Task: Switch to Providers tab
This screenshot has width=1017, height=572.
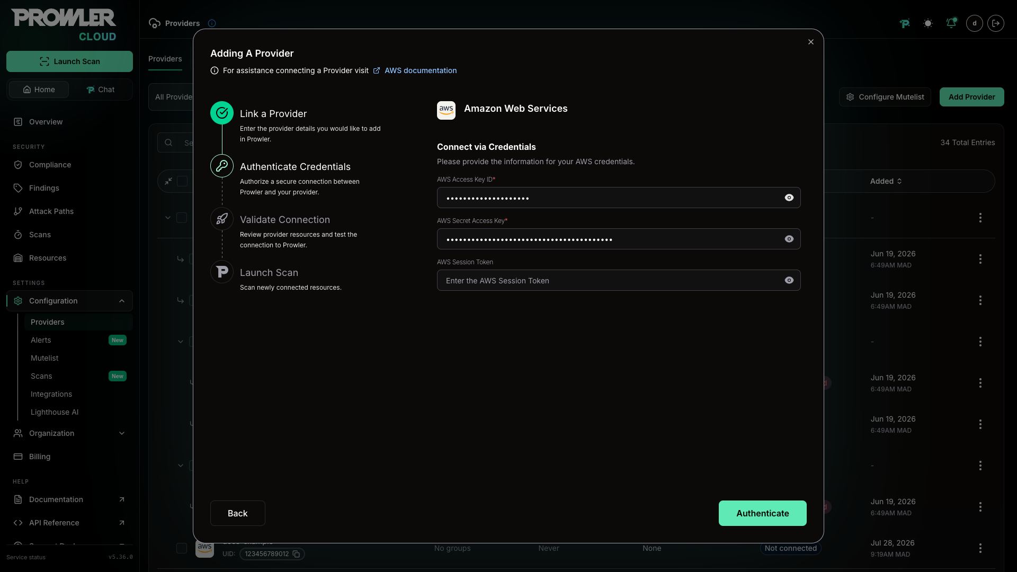Action: click(165, 59)
